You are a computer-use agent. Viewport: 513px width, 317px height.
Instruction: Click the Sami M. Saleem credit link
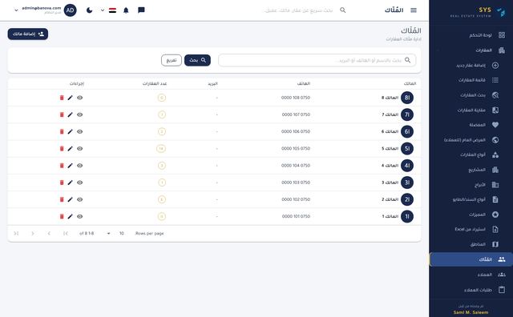click(x=471, y=312)
